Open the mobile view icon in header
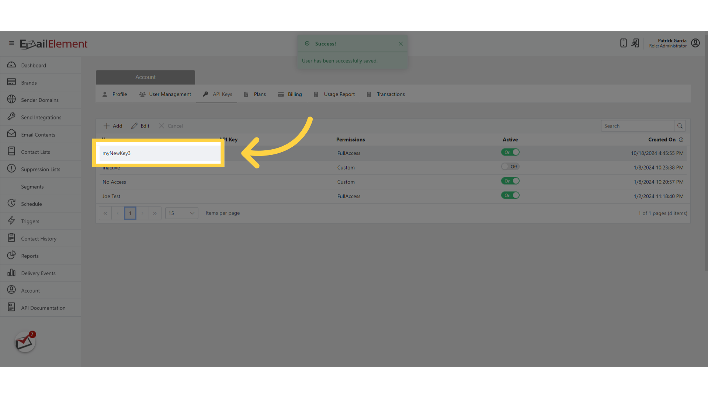The width and height of the screenshot is (708, 398). point(623,43)
